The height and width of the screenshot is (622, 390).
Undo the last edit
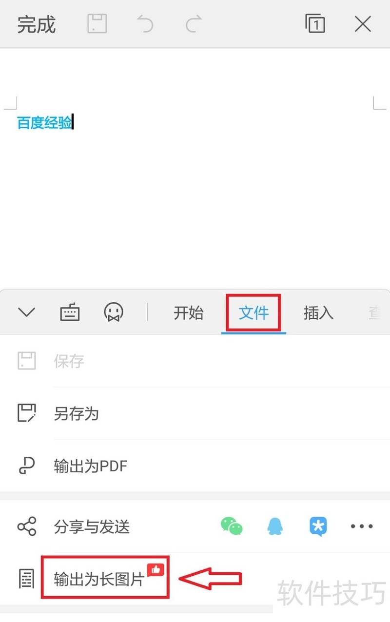pos(145,23)
